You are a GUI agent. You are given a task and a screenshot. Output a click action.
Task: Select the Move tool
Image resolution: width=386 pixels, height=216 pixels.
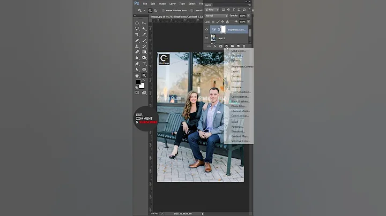144,23
